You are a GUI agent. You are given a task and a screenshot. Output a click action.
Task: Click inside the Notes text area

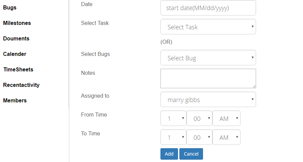pos(208,78)
